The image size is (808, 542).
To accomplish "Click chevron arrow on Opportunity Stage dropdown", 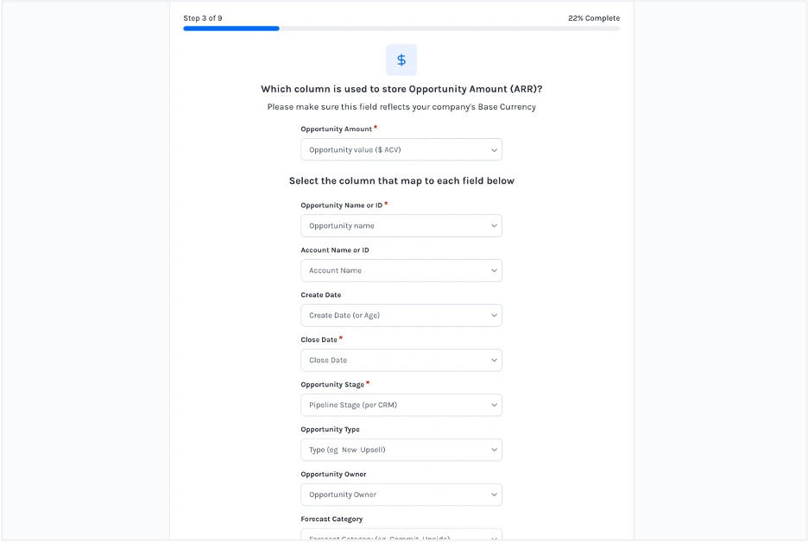I will (494, 406).
